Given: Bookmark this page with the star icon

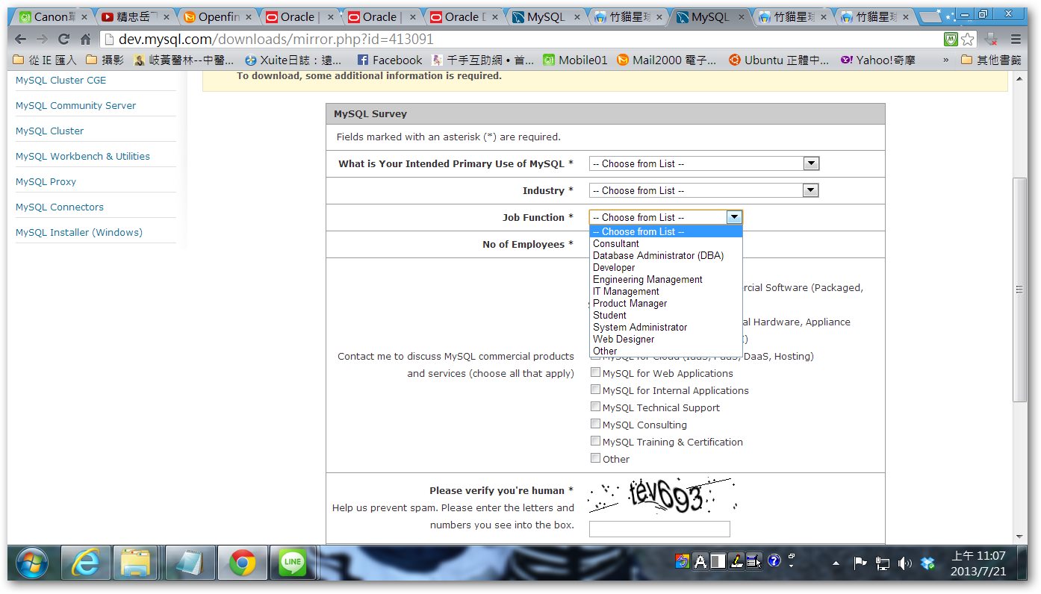Looking at the screenshot, I should tap(968, 40).
